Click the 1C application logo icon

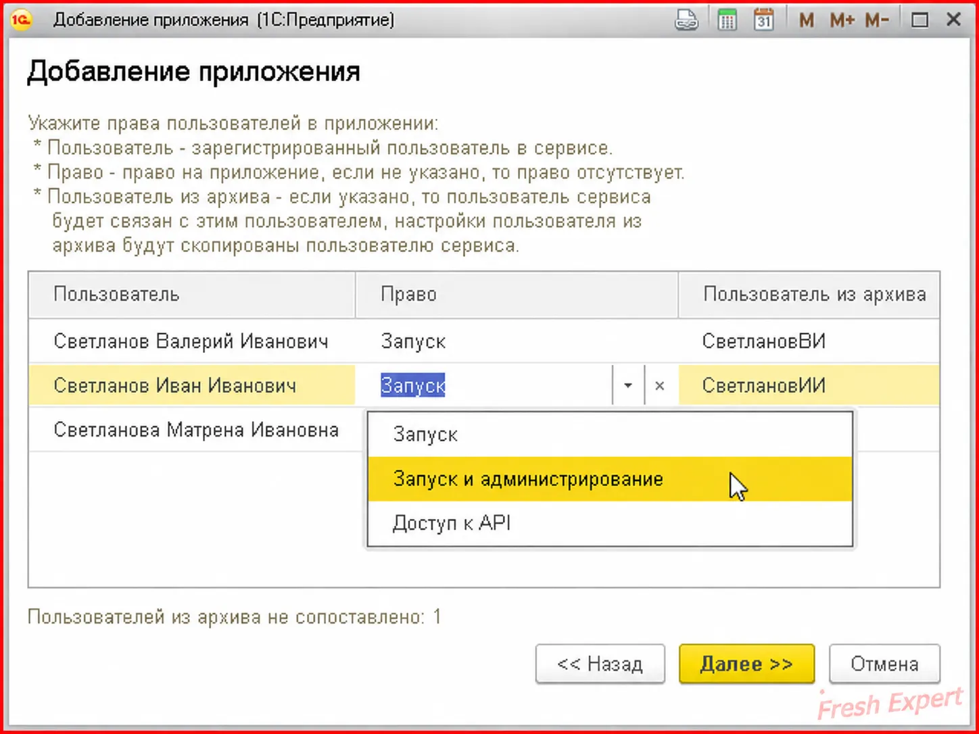tap(22, 20)
